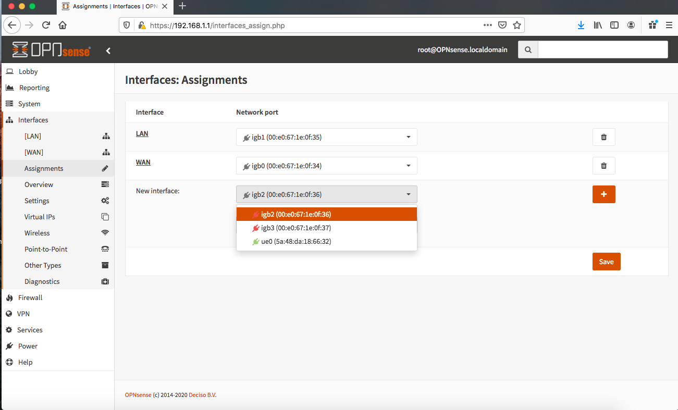
Task: Open Other Types submenu
Action: (57, 265)
